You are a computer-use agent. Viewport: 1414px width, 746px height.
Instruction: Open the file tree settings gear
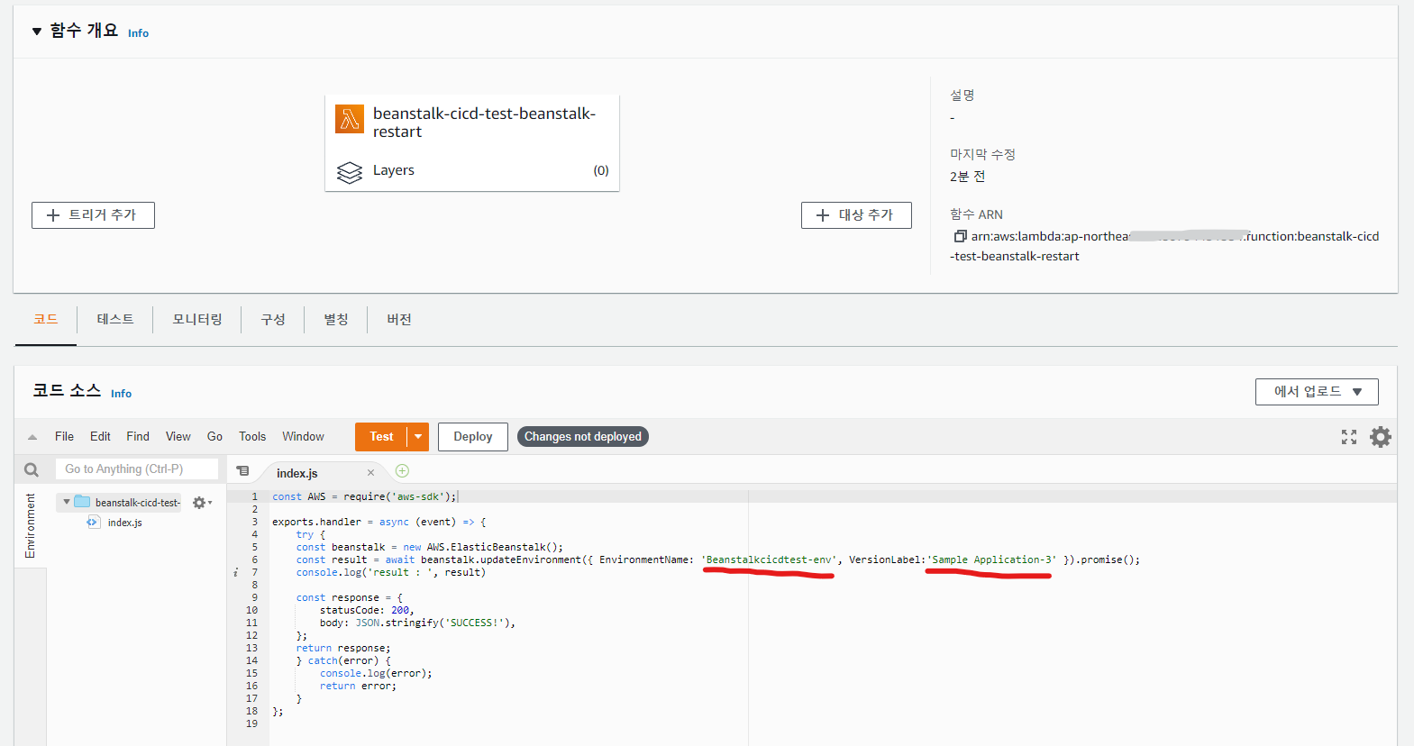pyautogui.click(x=200, y=503)
